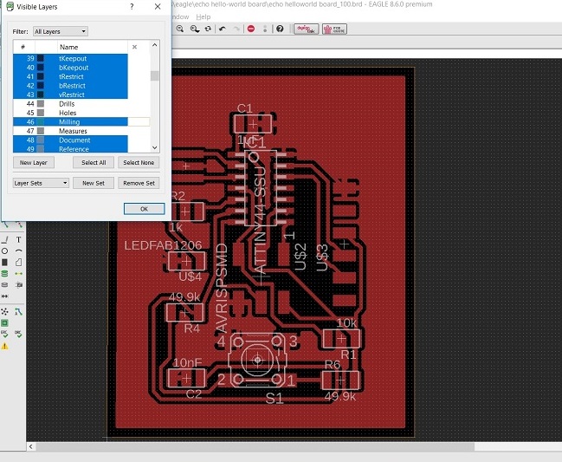The image size is (562, 462).
Task: Toggle visibility of tRestrict layer 41
Action: [70, 76]
